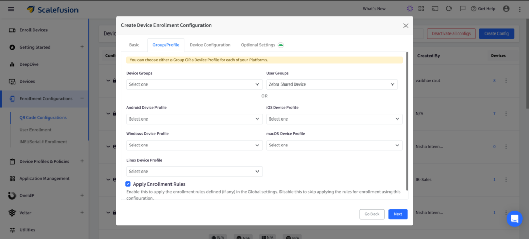This screenshot has height=239, width=529.
Task: Click the Scalefusion logo
Action: coord(53,9)
